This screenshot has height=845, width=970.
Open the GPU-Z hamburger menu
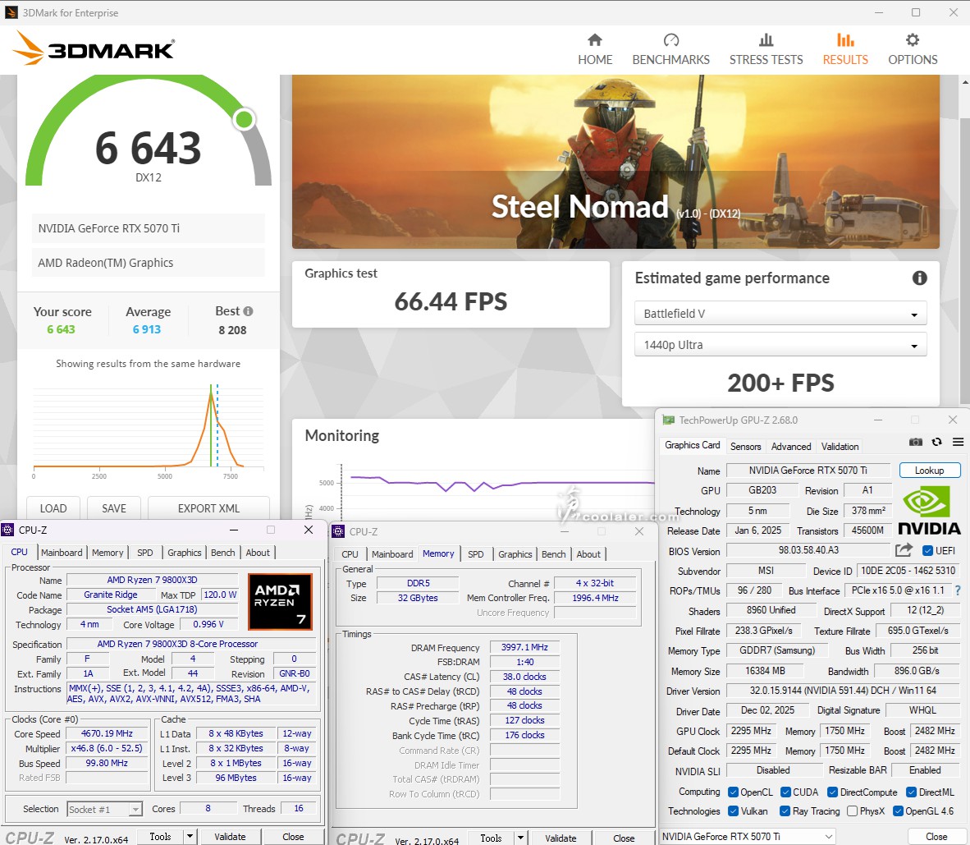point(958,442)
